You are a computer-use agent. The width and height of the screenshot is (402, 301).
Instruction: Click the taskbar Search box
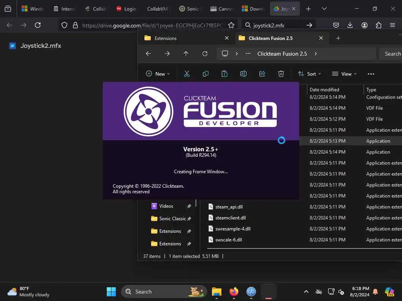tap(164, 292)
